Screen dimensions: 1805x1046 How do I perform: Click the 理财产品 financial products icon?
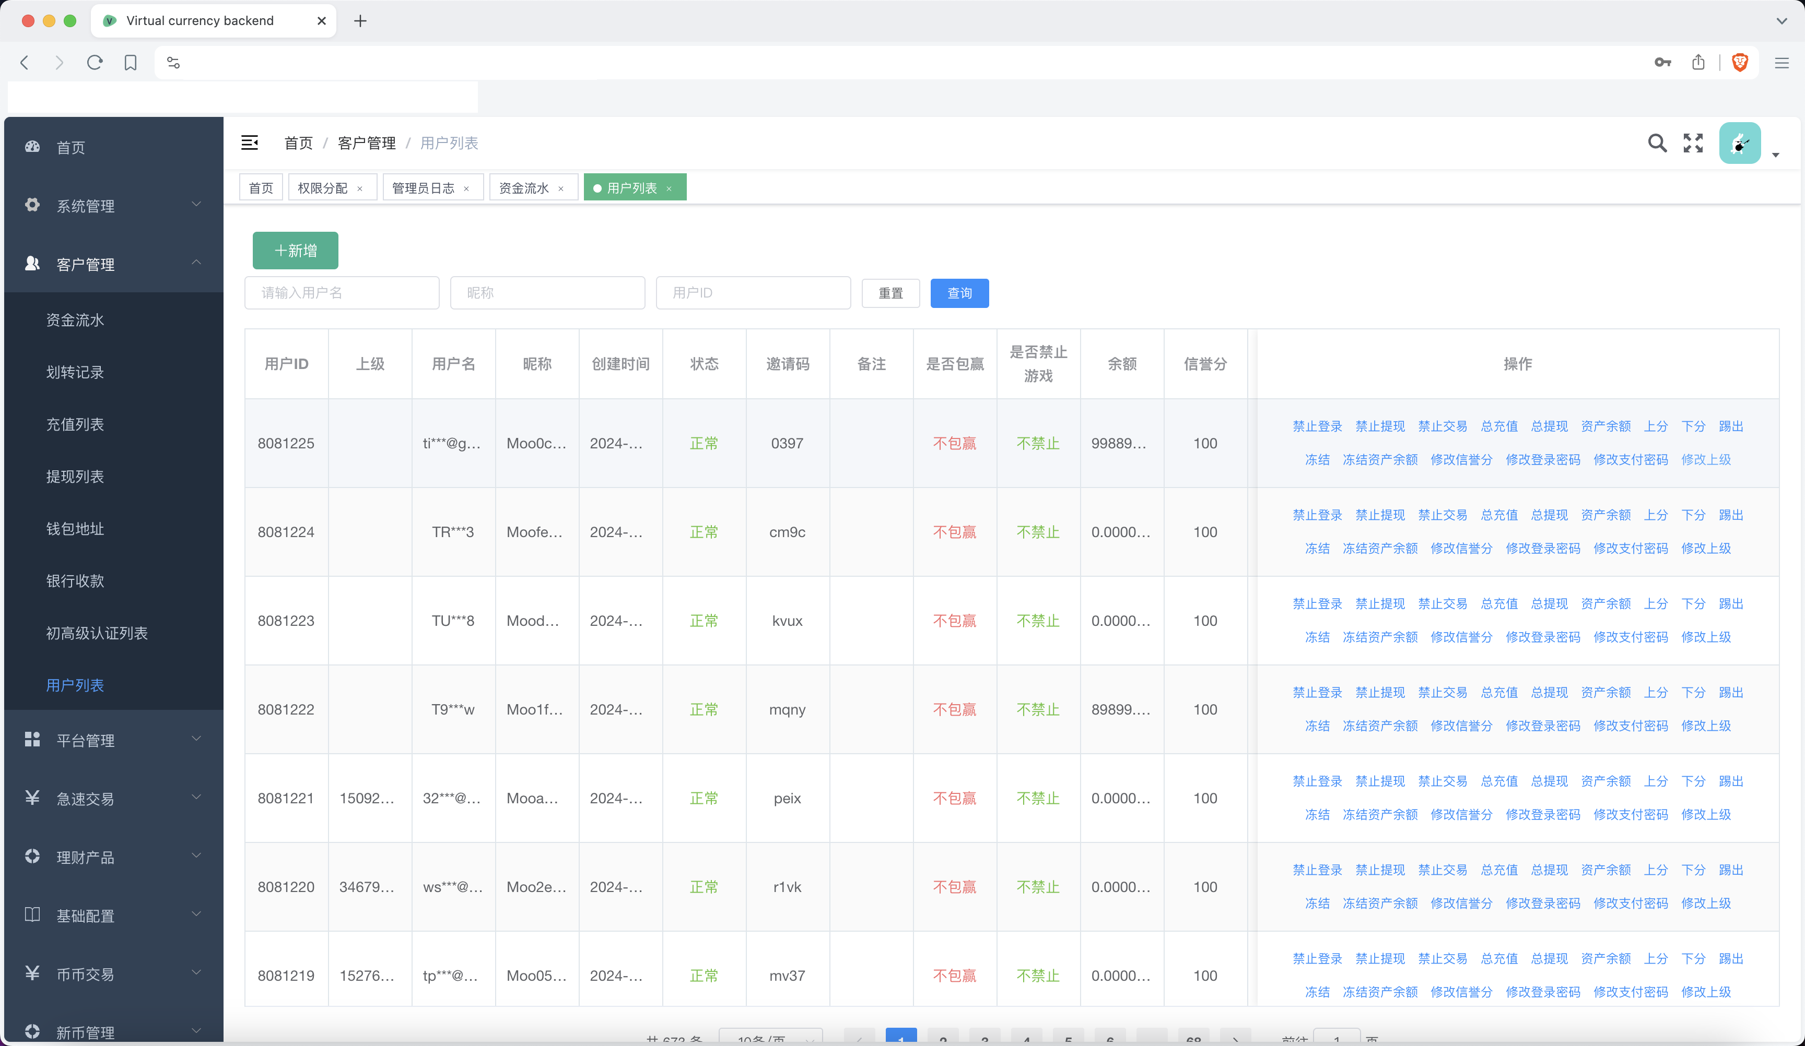point(33,857)
